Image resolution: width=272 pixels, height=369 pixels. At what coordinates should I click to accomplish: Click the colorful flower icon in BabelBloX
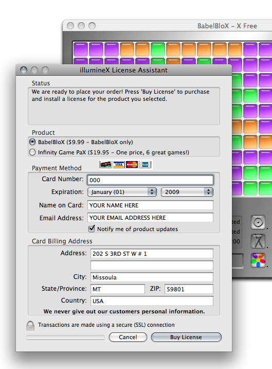coord(258,260)
